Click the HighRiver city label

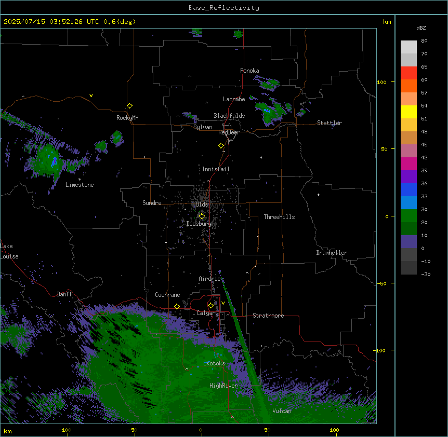coord(223,386)
